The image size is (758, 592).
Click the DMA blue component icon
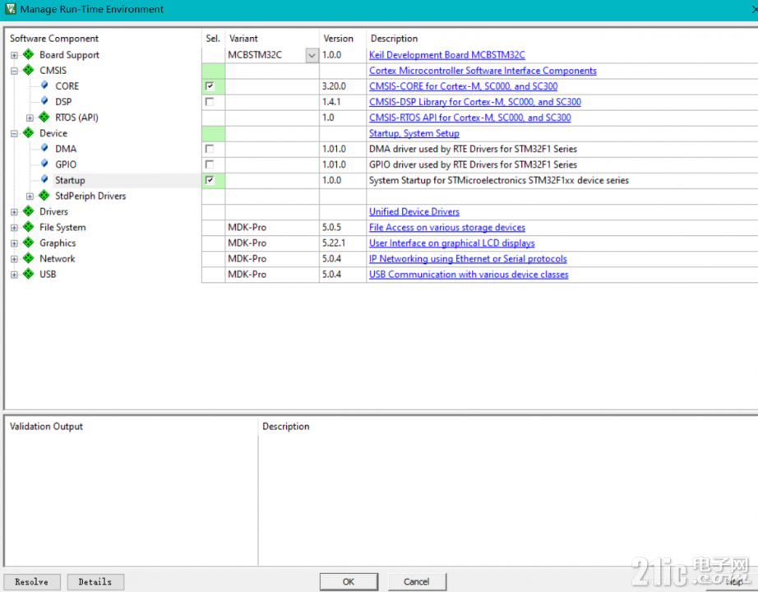click(44, 147)
